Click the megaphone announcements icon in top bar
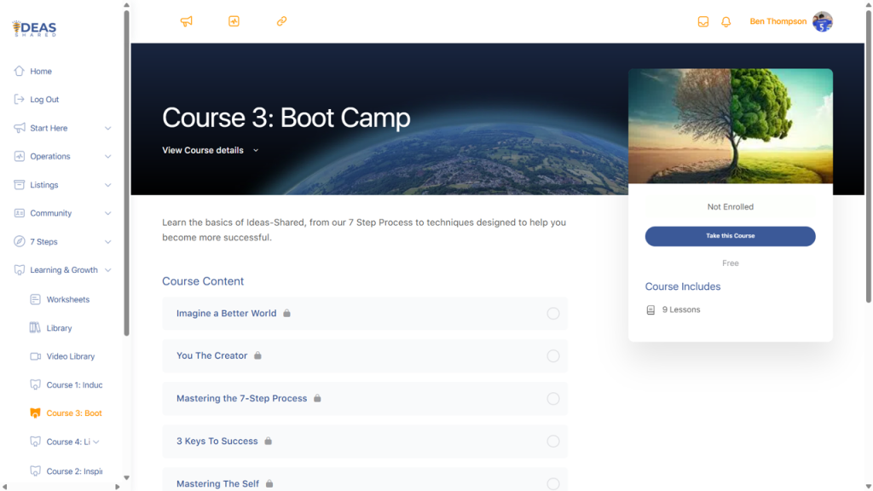 point(187,21)
